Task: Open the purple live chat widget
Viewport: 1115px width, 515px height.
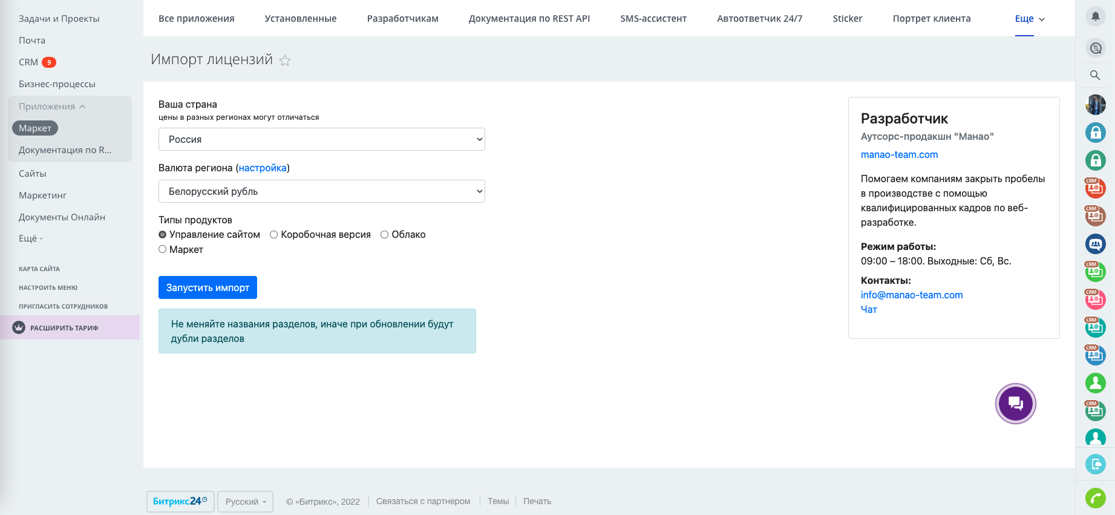Action: pyautogui.click(x=1015, y=404)
